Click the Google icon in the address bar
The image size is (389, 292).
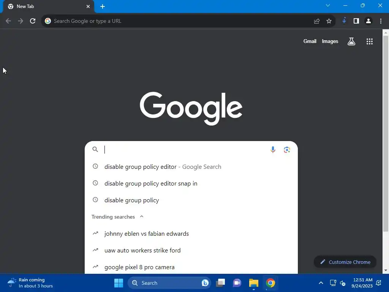pyautogui.click(x=48, y=21)
